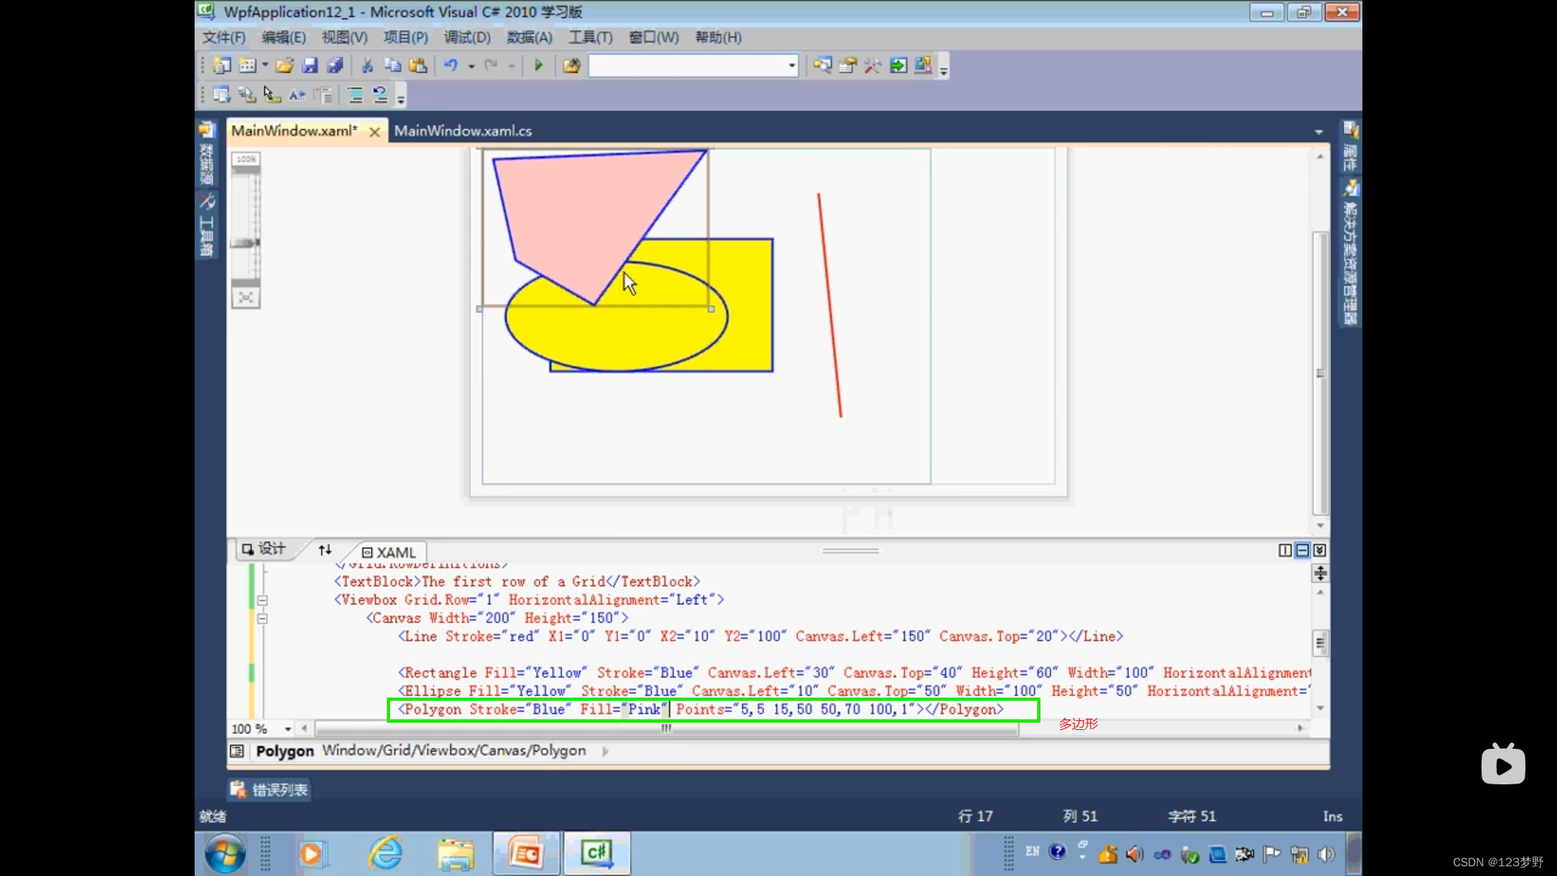
Task: Click the Save All icon
Action: [335, 66]
